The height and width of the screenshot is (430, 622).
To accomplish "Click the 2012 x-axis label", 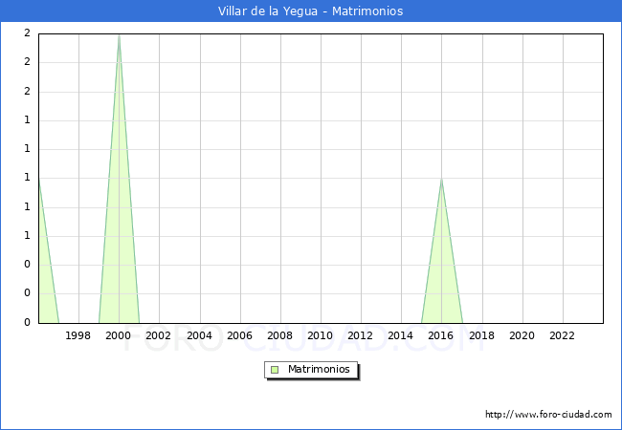I will pos(360,335).
